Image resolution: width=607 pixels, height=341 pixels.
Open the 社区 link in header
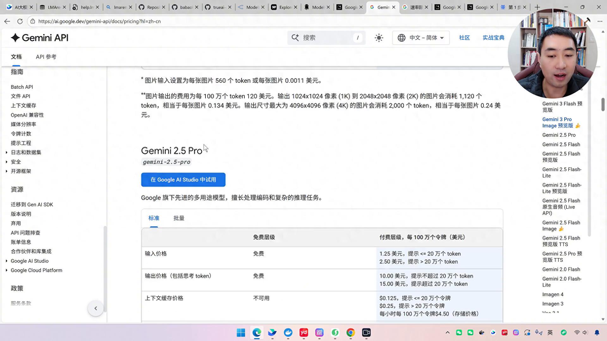(x=464, y=38)
